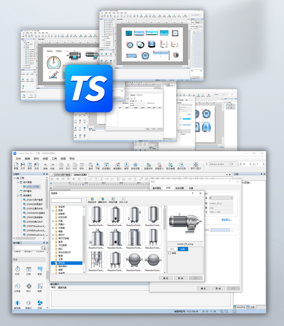Switch to the 地址预览 tab
The image size is (284, 326).
click(239, 307)
